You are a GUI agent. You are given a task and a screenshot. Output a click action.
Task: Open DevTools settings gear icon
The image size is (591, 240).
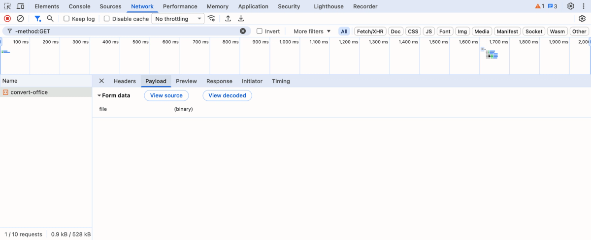(x=570, y=6)
